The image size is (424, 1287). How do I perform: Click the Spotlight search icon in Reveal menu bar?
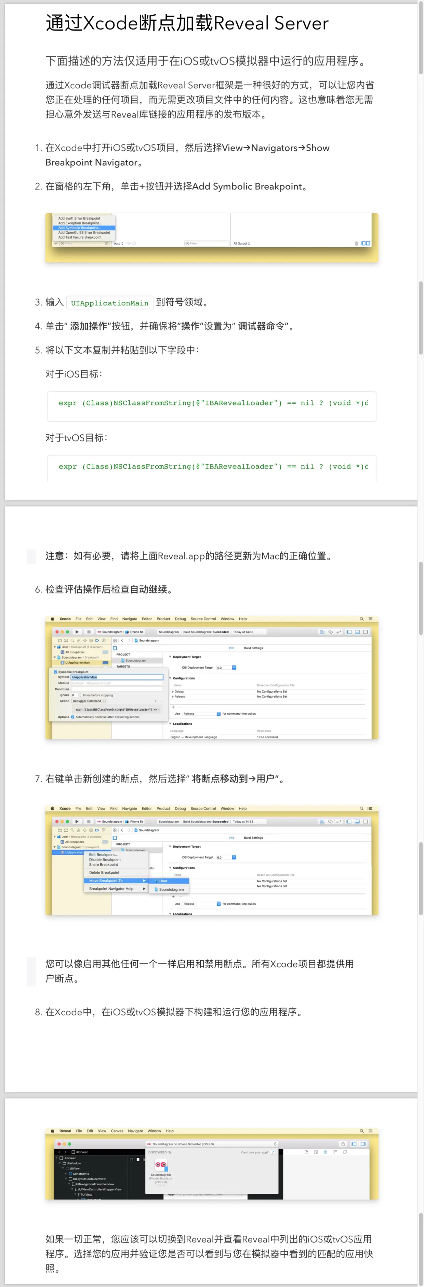362,1130
